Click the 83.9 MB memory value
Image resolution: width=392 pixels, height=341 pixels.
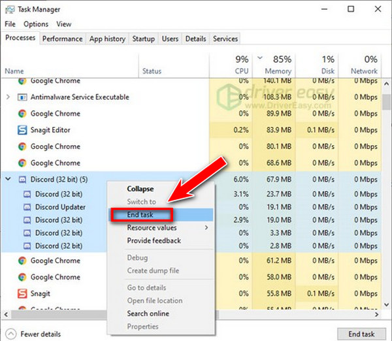pyautogui.click(x=279, y=130)
